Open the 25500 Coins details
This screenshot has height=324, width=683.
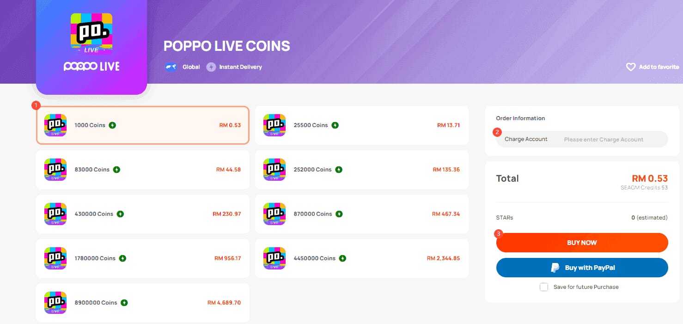(362, 125)
